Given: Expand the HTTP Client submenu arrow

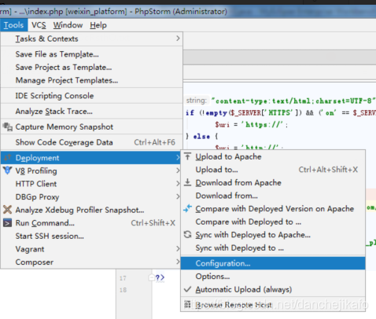Looking at the screenshot, I should (x=178, y=184).
